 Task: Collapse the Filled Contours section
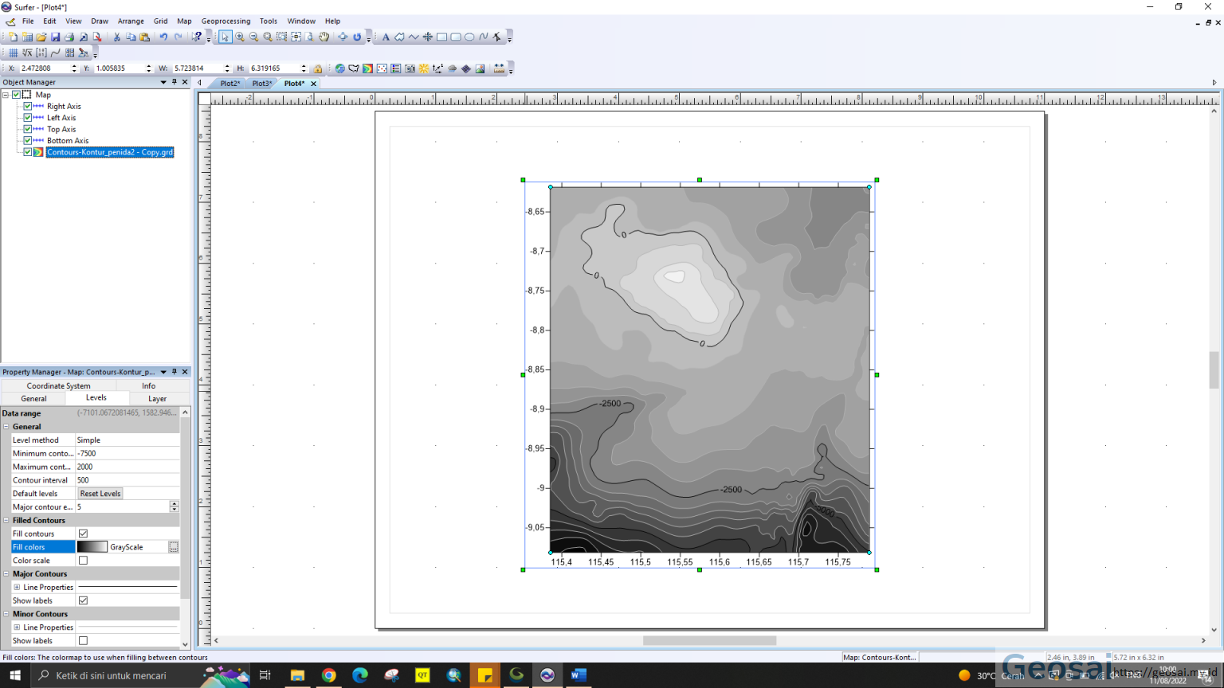tap(6, 520)
